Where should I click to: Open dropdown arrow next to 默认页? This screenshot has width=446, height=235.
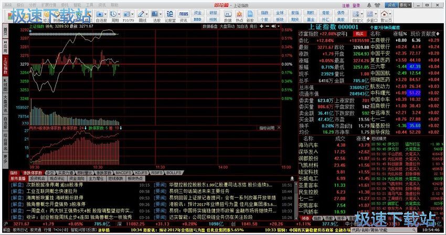[x=390, y=14]
